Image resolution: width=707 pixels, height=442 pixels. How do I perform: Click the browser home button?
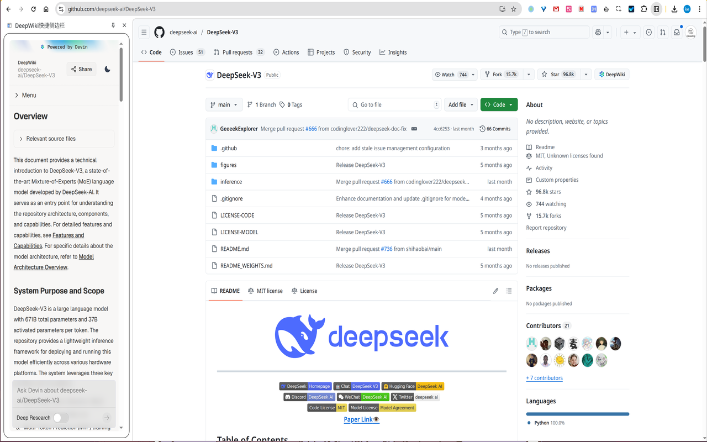click(46, 9)
